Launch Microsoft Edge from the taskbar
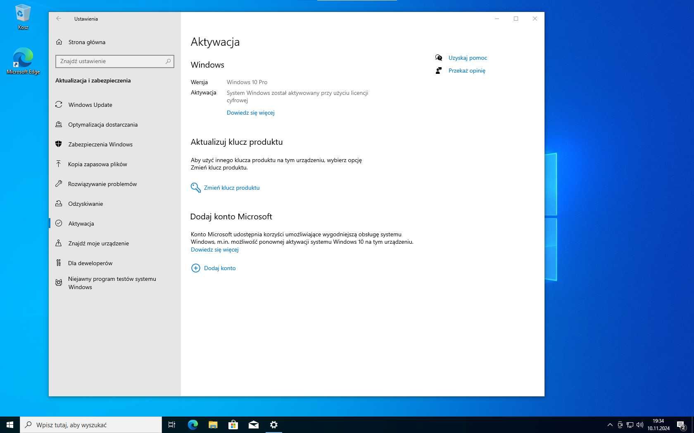Viewport: 694px width, 433px height. pos(193,425)
